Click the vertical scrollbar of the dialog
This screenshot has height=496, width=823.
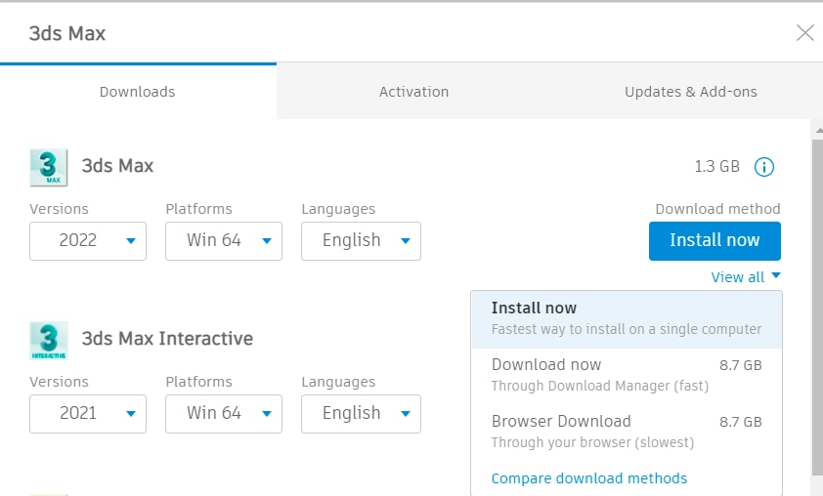817,308
